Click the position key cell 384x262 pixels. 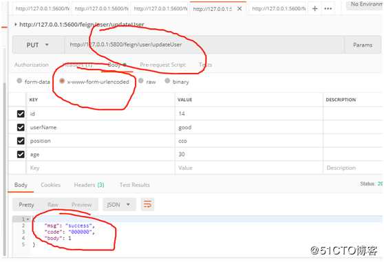pyautogui.click(x=100, y=141)
